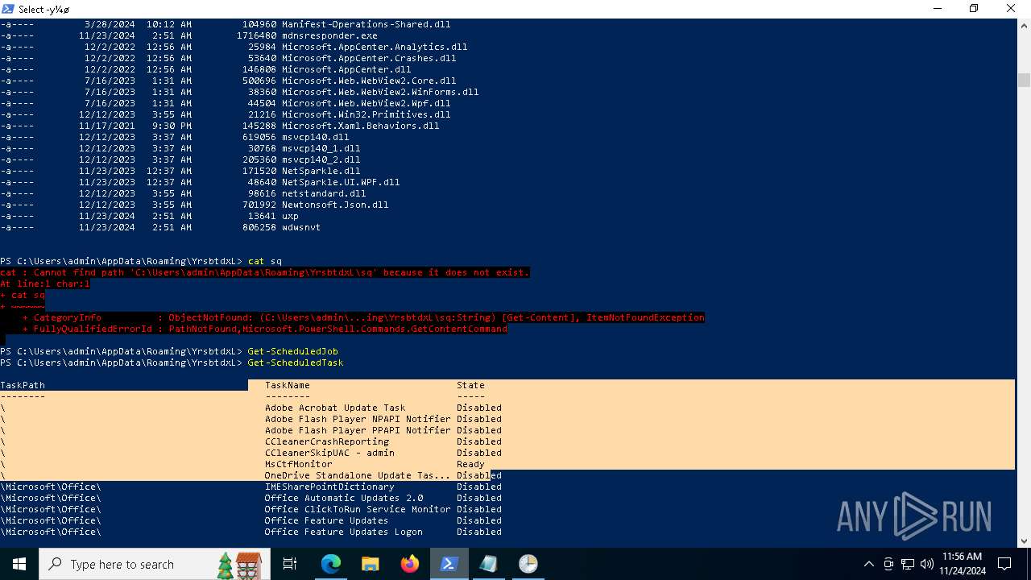The height and width of the screenshot is (580, 1031).
Task: Click the mdnsresponder.exe file name
Action: click(329, 35)
